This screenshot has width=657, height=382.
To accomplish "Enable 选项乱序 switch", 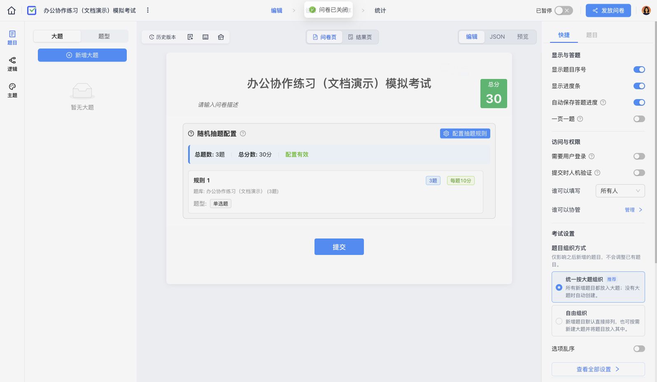I will click(x=639, y=349).
